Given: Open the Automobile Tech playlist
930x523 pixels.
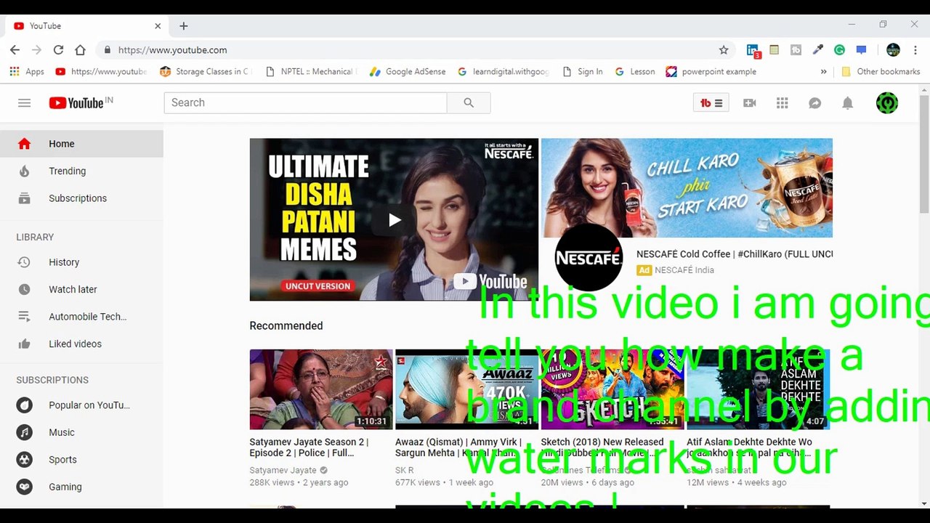Looking at the screenshot, I should 81,317.
